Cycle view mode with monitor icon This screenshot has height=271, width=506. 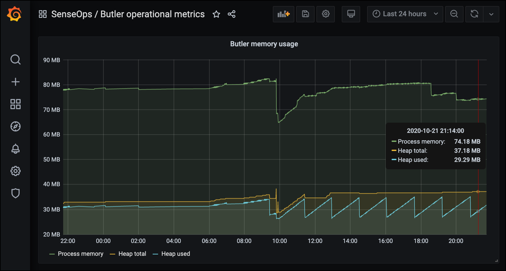[x=351, y=14]
